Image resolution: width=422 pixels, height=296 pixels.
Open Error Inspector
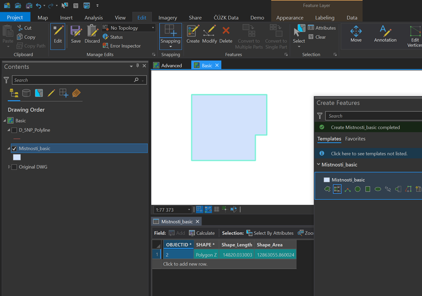pyautogui.click(x=125, y=46)
